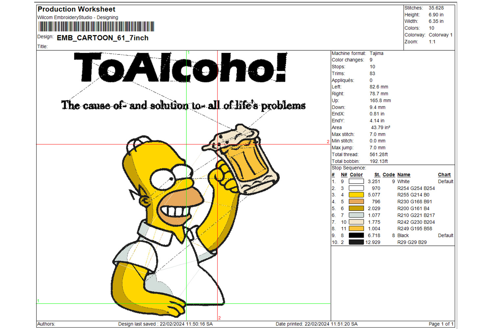The width and height of the screenshot is (494, 329).
Task: Click the Authors label in the footer
Action: 46,324
